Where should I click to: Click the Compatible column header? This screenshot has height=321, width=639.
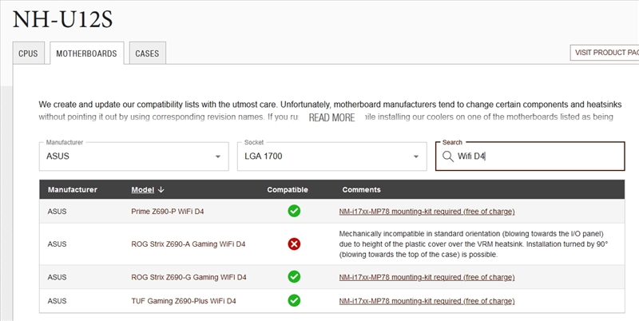pyautogui.click(x=288, y=190)
